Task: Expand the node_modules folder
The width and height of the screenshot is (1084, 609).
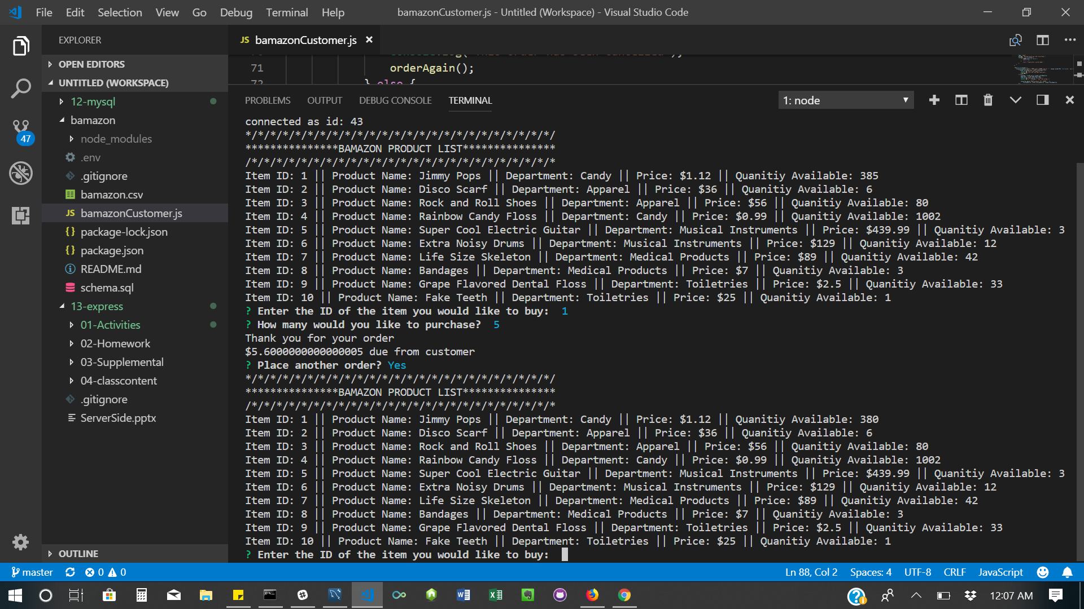Action: pyautogui.click(x=116, y=139)
